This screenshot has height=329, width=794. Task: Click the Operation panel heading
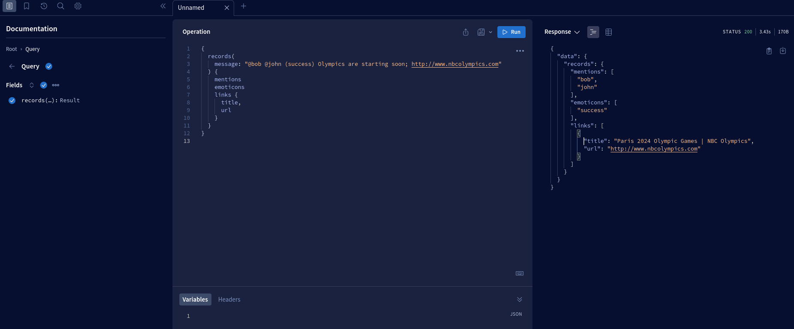pos(196,32)
